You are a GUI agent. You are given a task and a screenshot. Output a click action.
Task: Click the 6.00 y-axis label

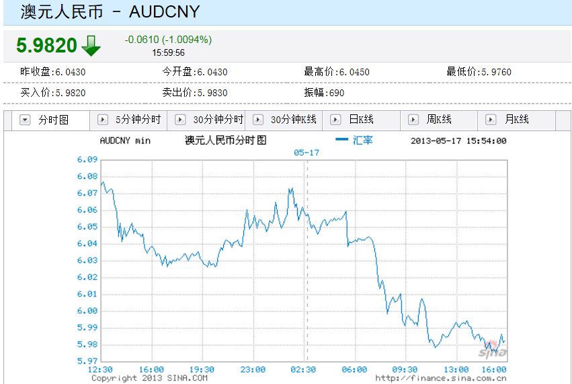click(x=87, y=311)
